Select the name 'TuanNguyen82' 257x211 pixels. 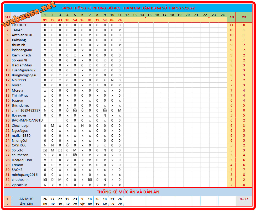[24, 70]
